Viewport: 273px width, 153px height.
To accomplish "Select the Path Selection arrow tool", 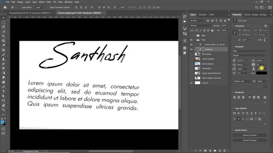I will (3, 96).
